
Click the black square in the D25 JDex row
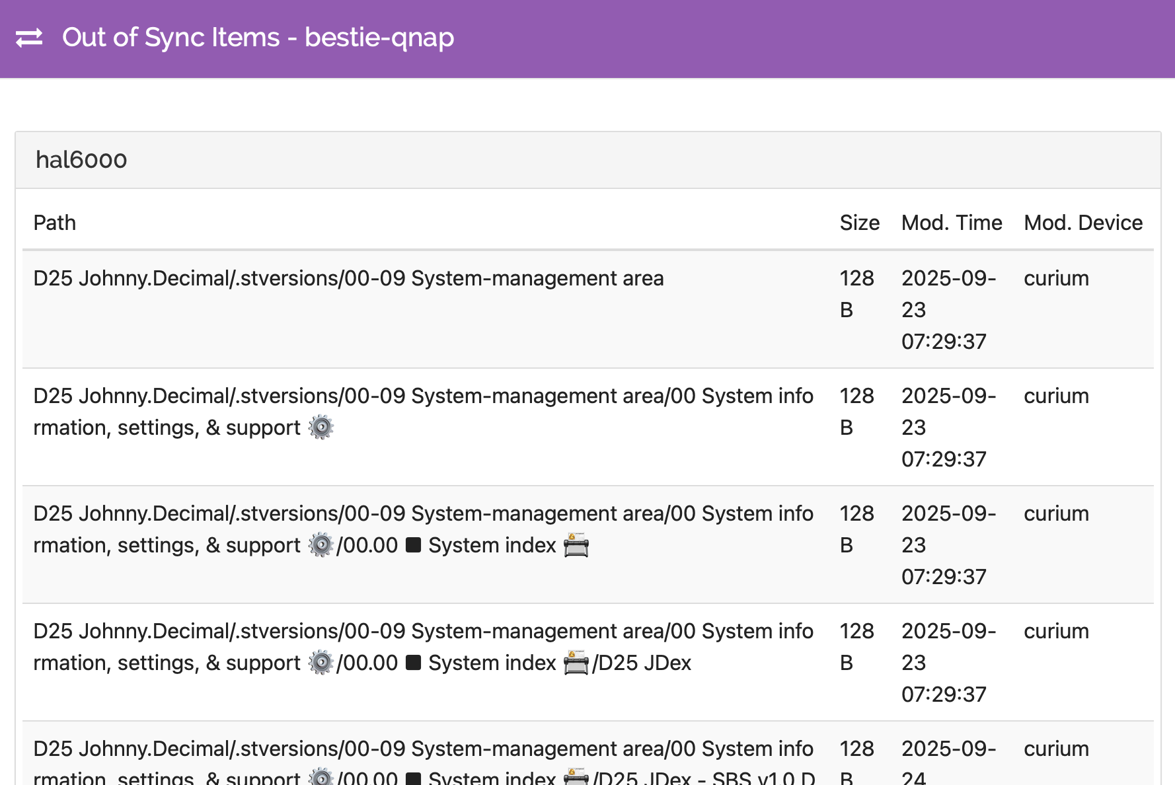(413, 663)
